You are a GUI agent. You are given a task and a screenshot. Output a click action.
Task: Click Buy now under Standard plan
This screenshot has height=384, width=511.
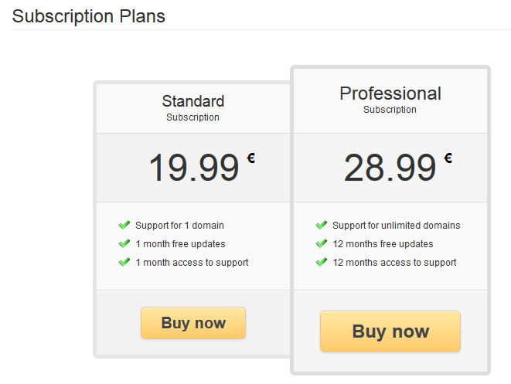pos(193,323)
